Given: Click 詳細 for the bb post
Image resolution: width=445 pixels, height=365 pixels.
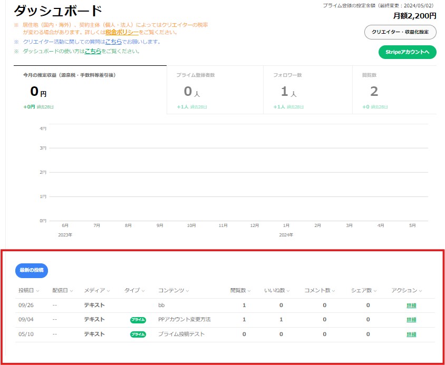Looking at the screenshot, I should 412,304.
